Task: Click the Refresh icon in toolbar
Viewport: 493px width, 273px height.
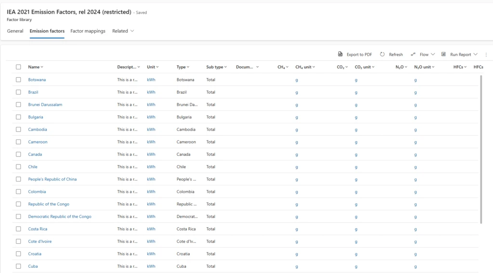Action: pyautogui.click(x=382, y=55)
